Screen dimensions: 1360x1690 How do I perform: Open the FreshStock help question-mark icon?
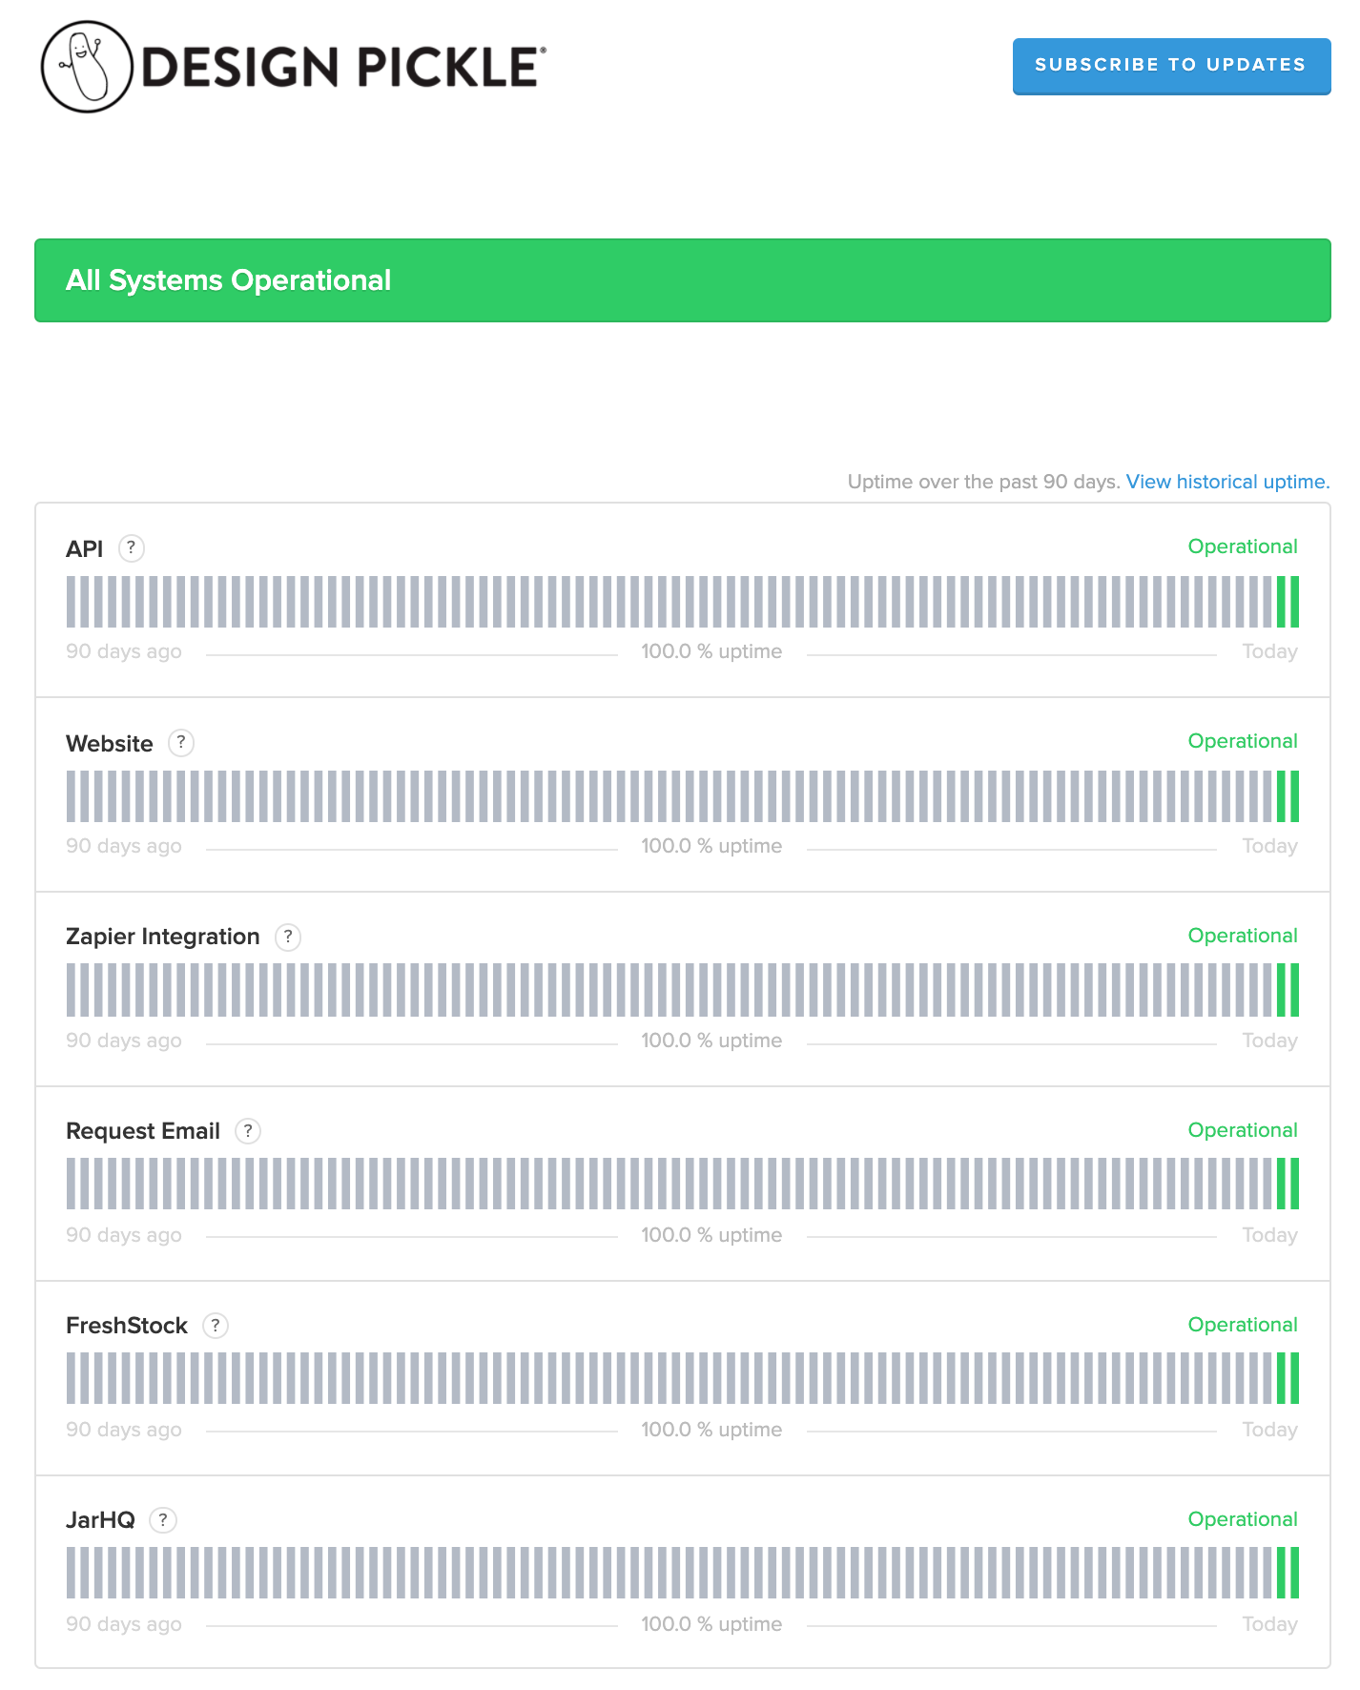[x=216, y=1326]
